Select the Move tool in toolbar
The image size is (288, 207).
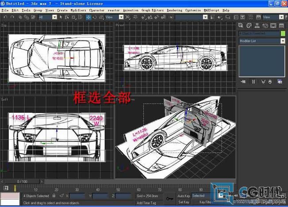(89, 17)
